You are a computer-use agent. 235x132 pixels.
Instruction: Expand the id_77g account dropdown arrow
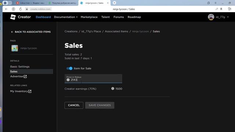228,17
